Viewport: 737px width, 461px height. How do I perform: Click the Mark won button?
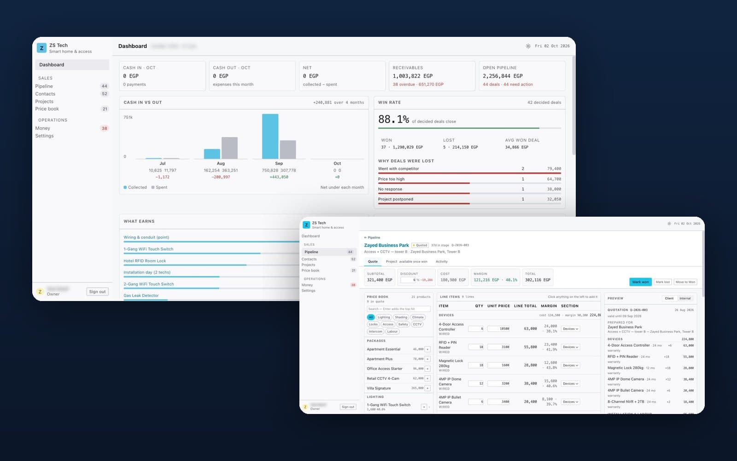click(640, 282)
